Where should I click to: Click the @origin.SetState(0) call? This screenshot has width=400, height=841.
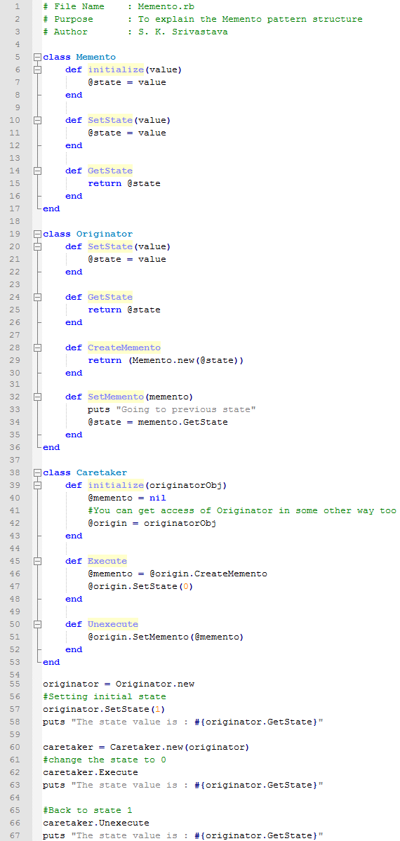tap(141, 587)
